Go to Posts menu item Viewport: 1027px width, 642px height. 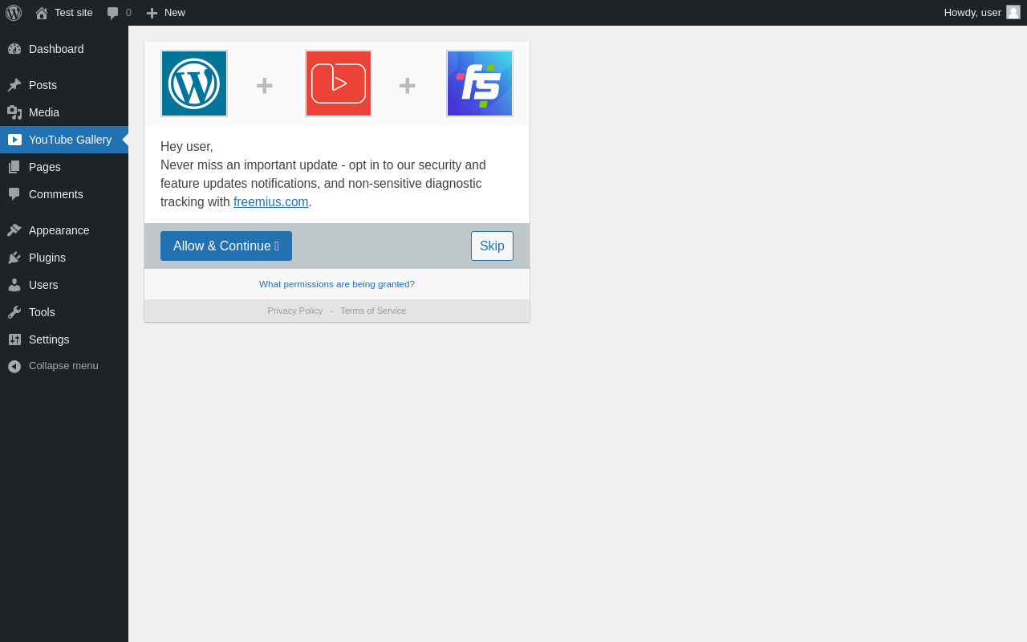[64, 85]
